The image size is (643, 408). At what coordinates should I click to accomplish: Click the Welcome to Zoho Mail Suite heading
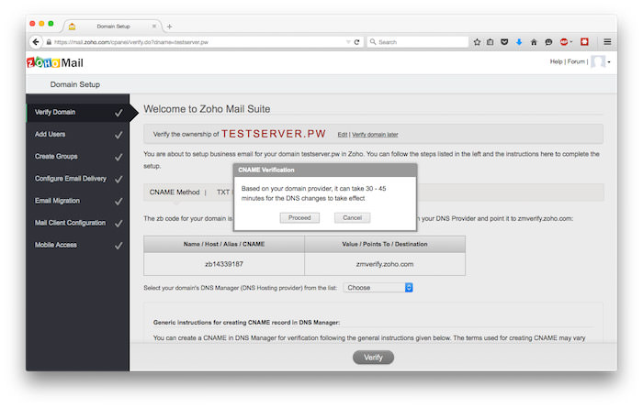coord(207,109)
